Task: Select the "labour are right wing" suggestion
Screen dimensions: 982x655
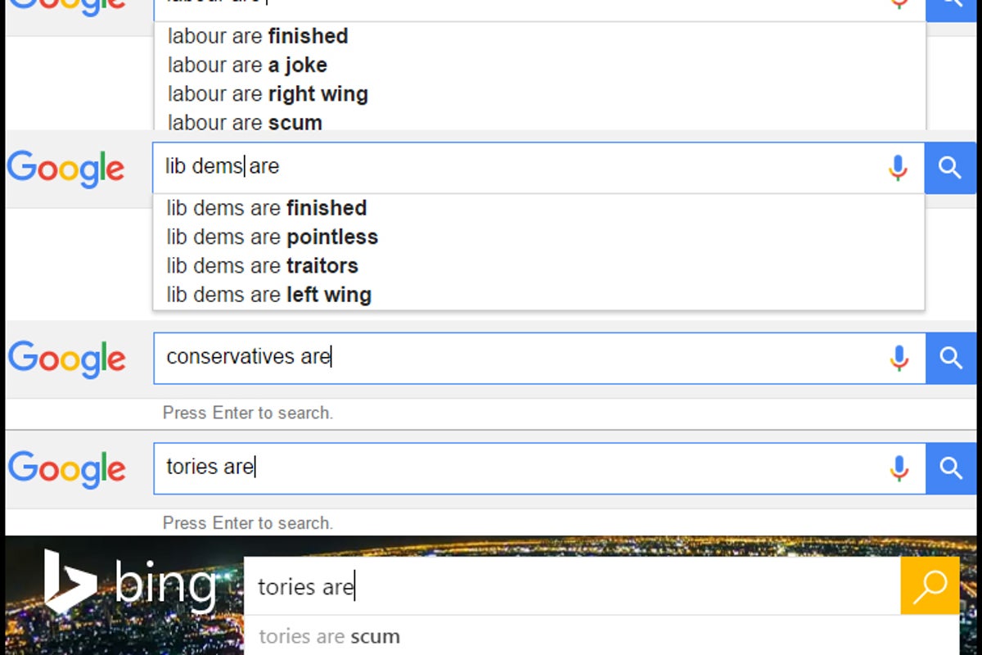Action: pos(266,93)
